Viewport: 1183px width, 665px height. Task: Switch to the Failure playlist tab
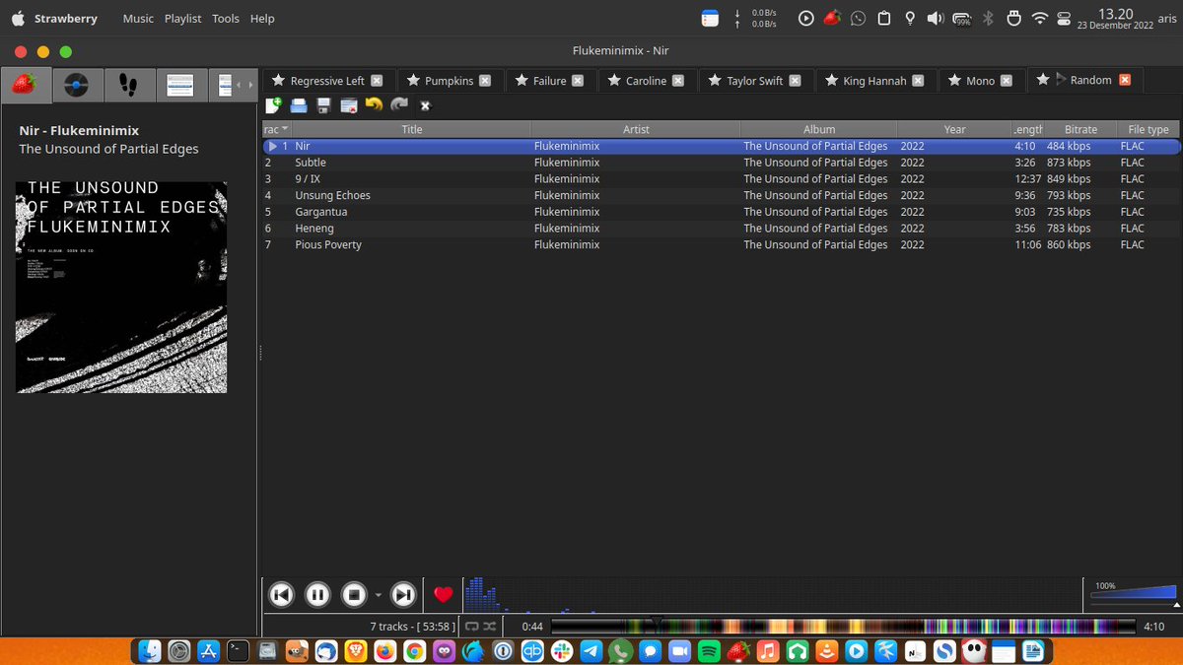coord(549,81)
